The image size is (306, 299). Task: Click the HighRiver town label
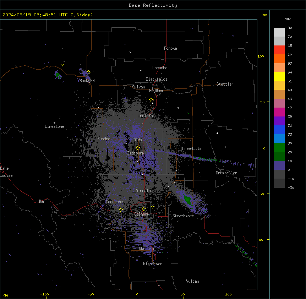[x=153, y=264]
